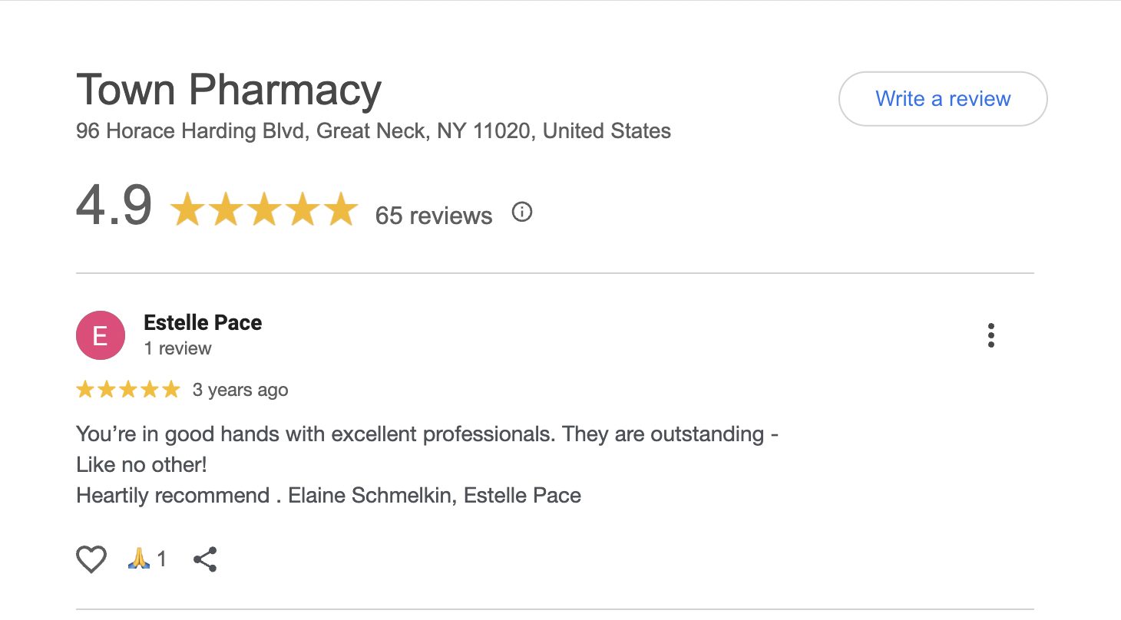
Task: Open the three-dot options menu for the review
Action: click(991, 335)
